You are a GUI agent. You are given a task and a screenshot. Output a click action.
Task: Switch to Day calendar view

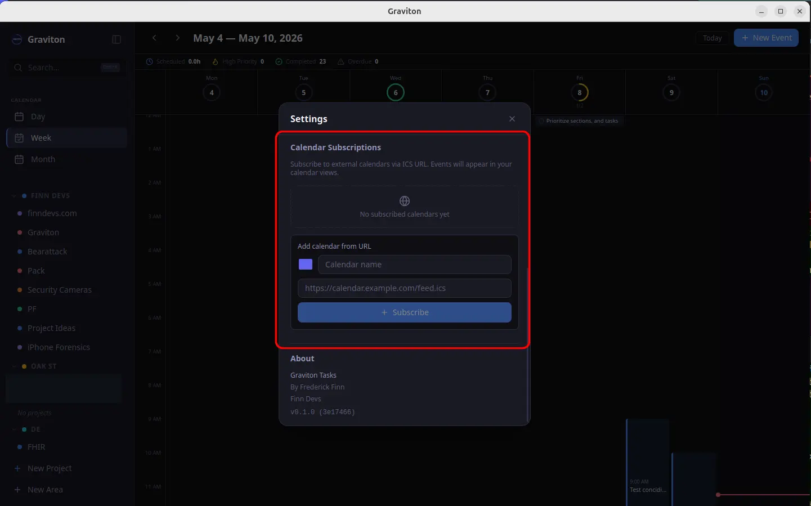[66, 117]
